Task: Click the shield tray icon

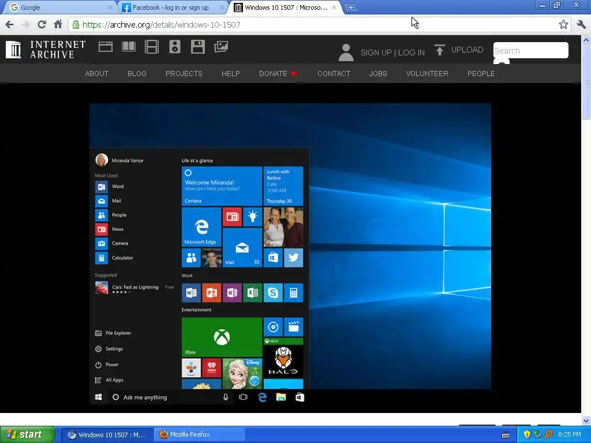Action: [527, 435]
